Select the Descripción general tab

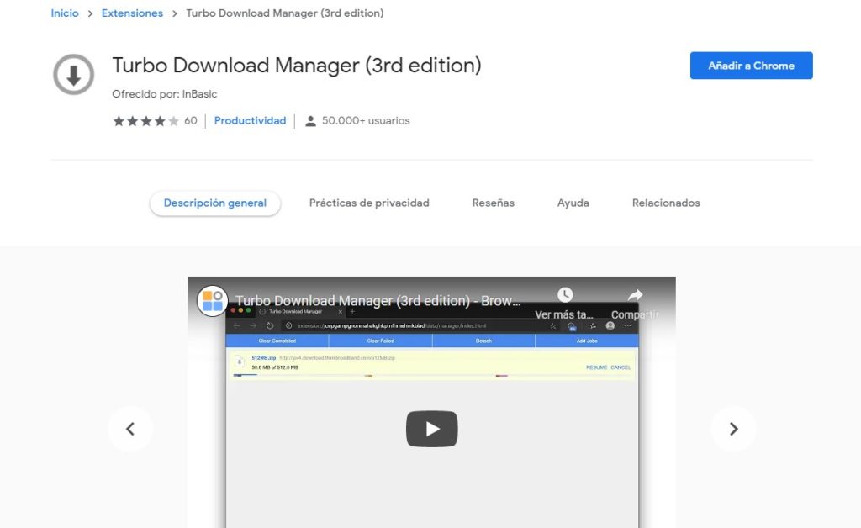click(215, 203)
